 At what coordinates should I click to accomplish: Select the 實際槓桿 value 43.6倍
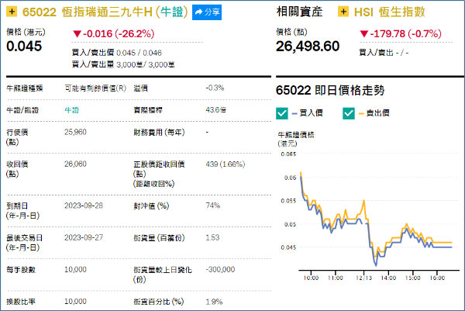(x=215, y=110)
